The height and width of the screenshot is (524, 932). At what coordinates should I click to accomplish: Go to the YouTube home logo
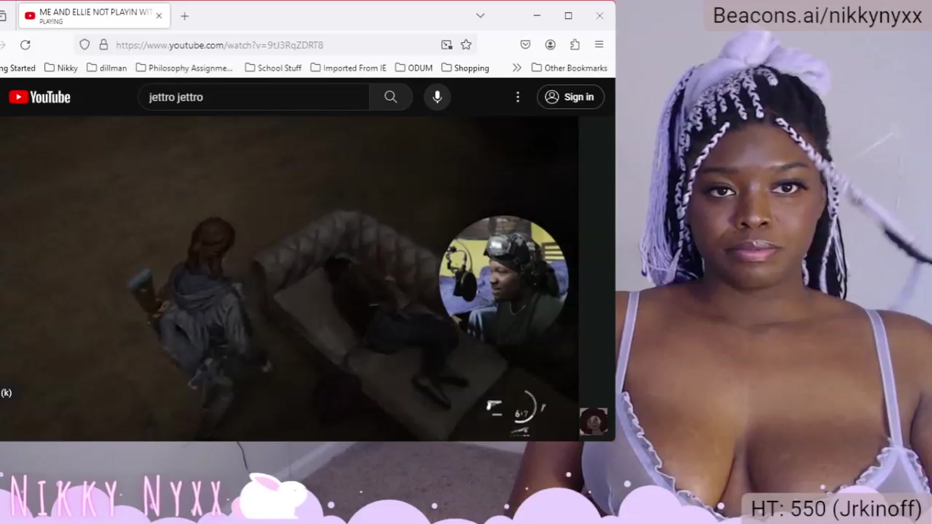click(x=40, y=97)
